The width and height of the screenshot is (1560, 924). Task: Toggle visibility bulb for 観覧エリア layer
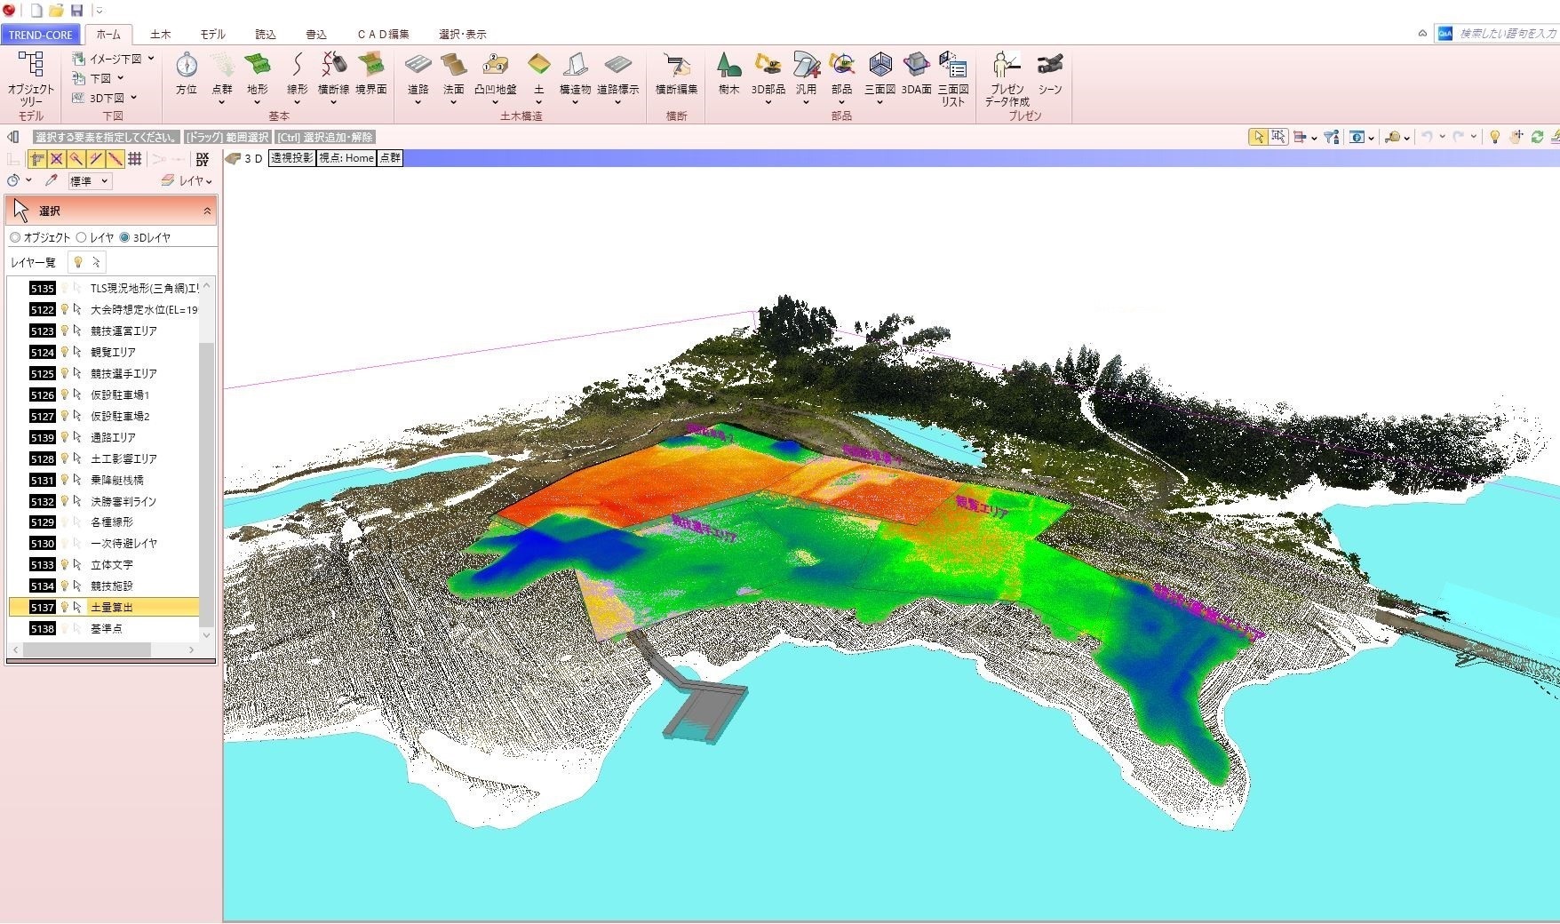(x=64, y=353)
